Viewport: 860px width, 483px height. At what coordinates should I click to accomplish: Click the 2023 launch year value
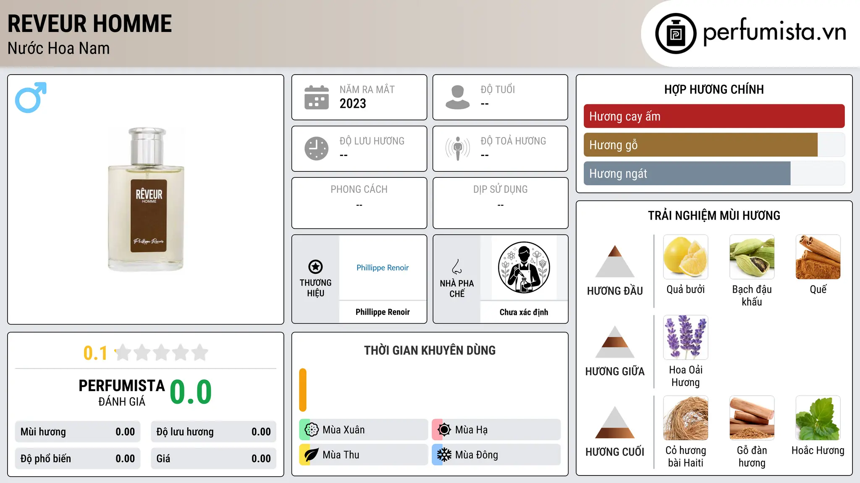tap(353, 104)
